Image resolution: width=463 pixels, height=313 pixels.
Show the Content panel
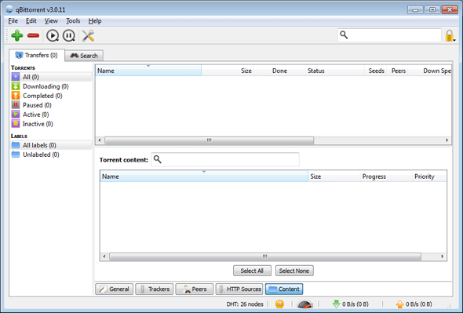(x=284, y=289)
